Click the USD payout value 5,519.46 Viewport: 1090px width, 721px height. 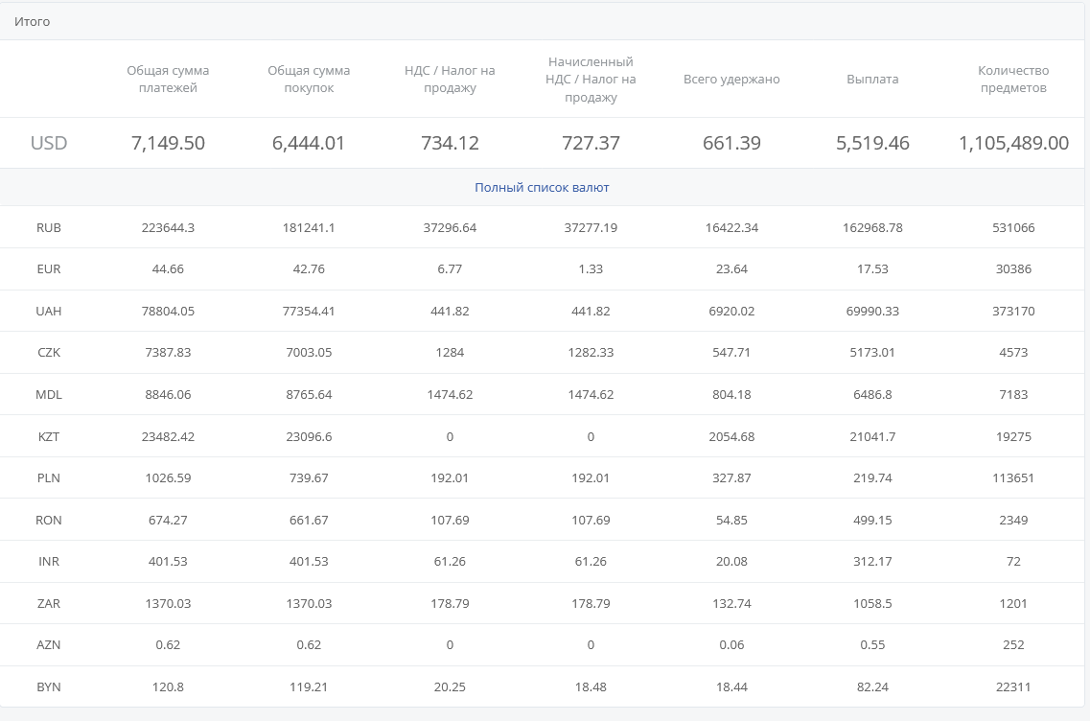coord(872,144)
